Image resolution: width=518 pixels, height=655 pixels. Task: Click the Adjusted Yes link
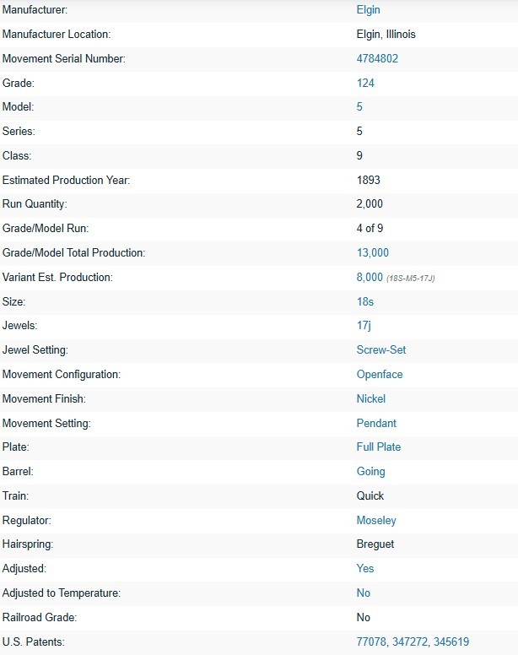coord(364,569)
